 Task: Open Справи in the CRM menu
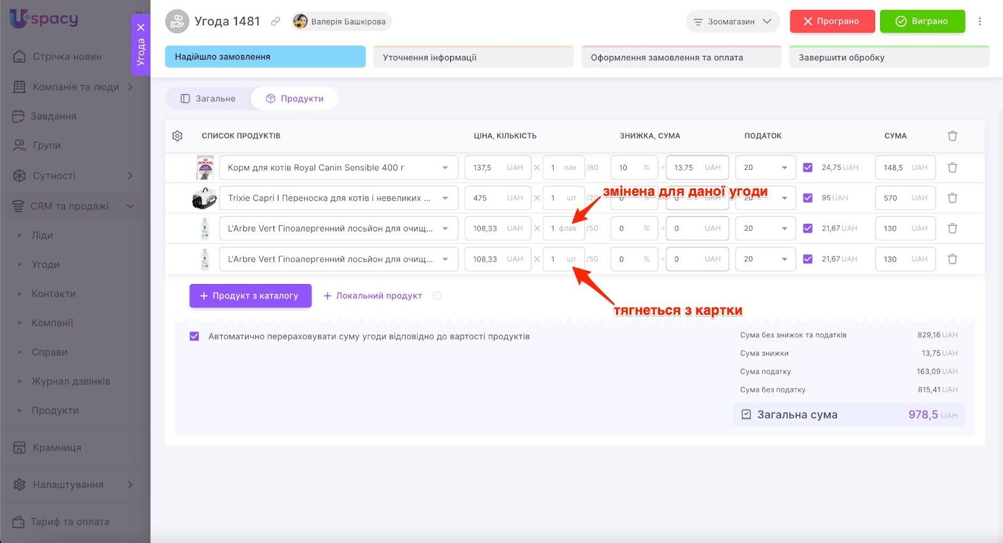(50, 352)
